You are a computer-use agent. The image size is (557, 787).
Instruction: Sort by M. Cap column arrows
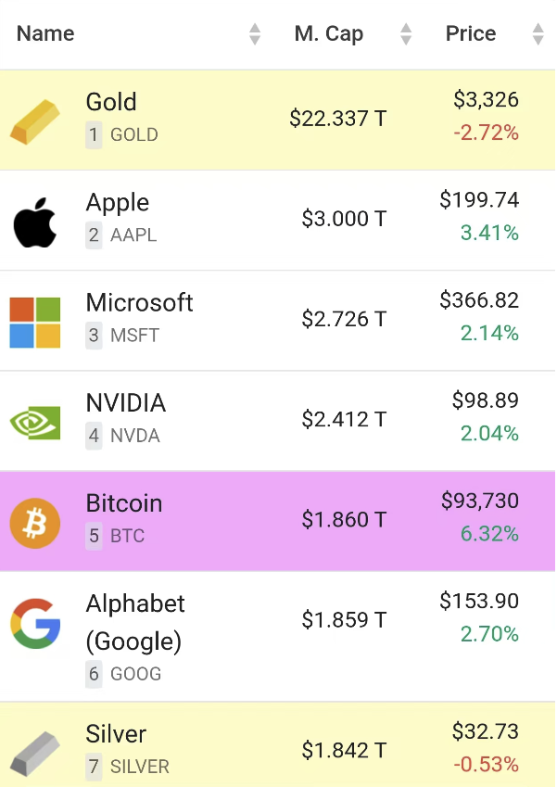406,33
